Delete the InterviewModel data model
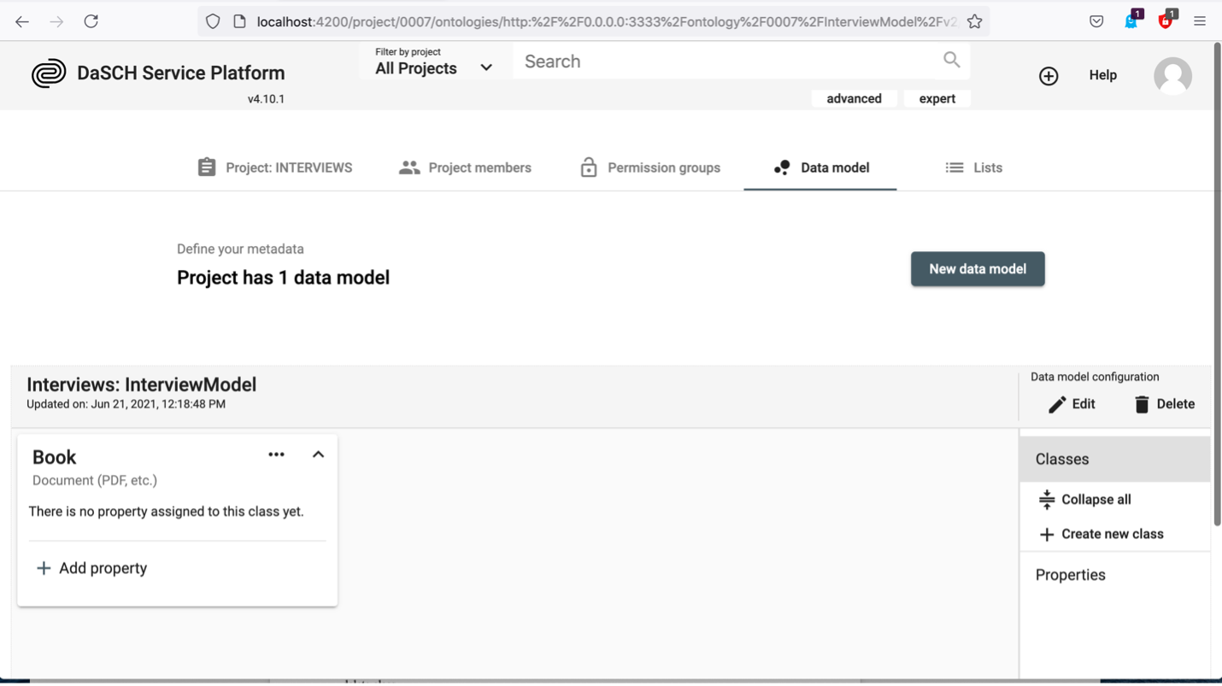Screen dimensions: 1222x686 (1164, 404)
